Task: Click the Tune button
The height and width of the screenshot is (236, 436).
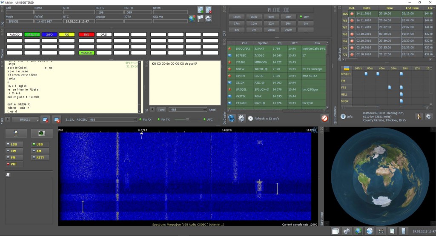Action: pyautogui.click(x=161, y=110)
